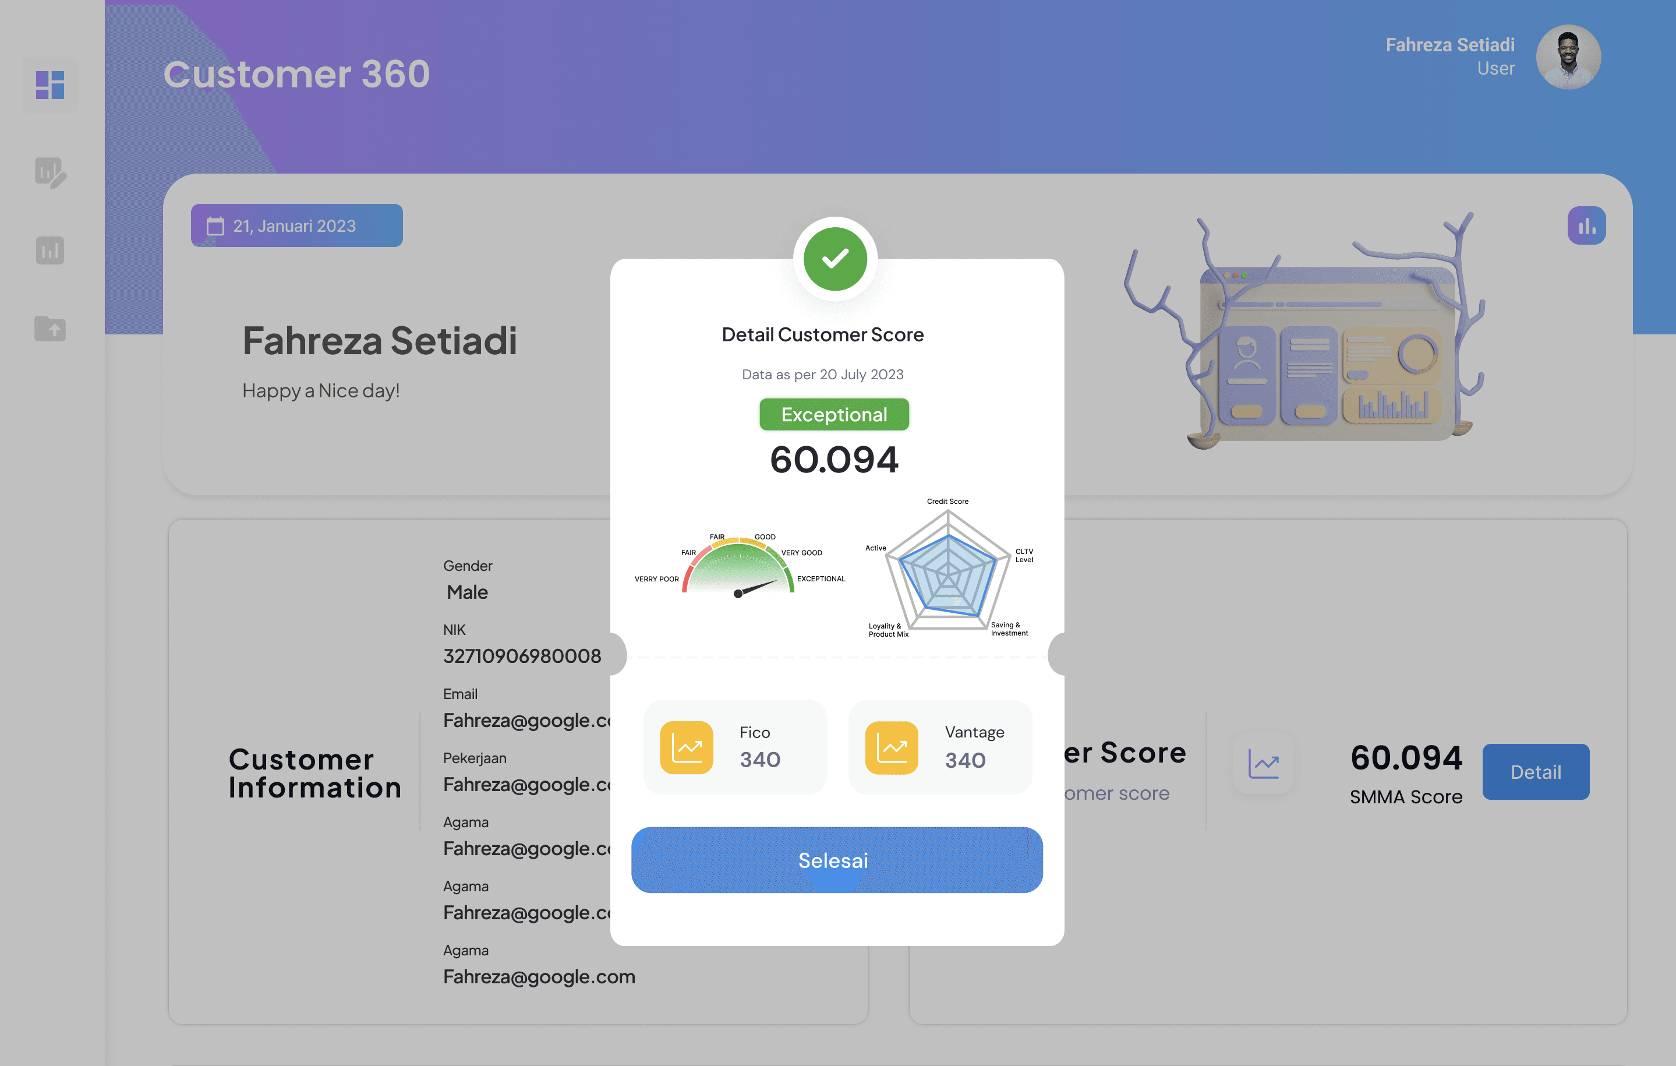Click the Exceptional rating badge
This screenshot has height=1066, width=1676.
click(834, 414)
